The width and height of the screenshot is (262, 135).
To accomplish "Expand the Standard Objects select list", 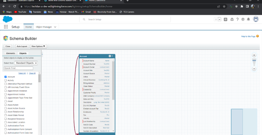I will click(26, 63).
